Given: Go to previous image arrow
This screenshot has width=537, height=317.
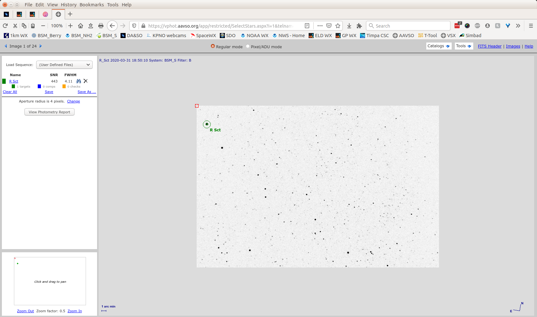Looking at the screenshot, I should (5, 46).
